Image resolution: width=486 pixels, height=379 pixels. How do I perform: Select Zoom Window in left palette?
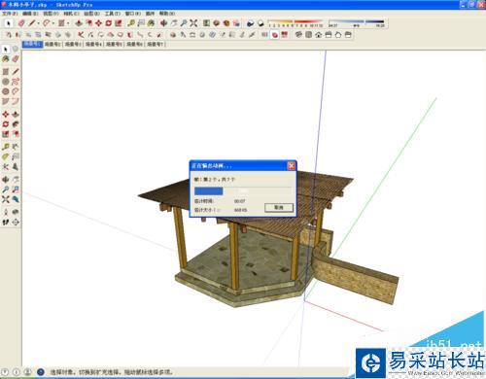tap(16, 189)
